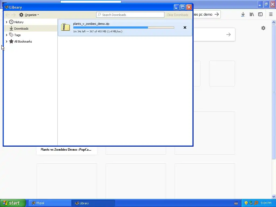Click the History clock icon
This screenshot has width=276, height=207.
[x=11, y=22]
